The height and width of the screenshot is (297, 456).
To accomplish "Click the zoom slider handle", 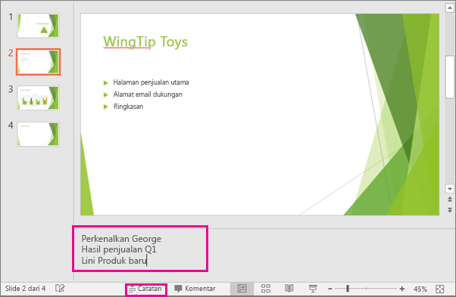I will [348, 289].
